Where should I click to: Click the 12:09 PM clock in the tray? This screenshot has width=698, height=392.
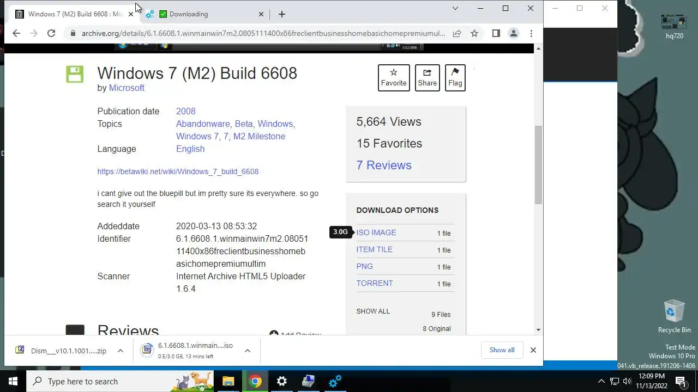652,381
